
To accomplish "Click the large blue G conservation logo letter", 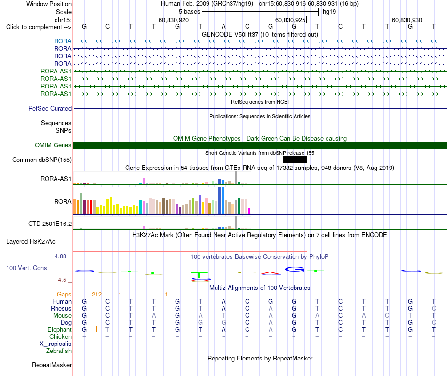I will 295,269.
